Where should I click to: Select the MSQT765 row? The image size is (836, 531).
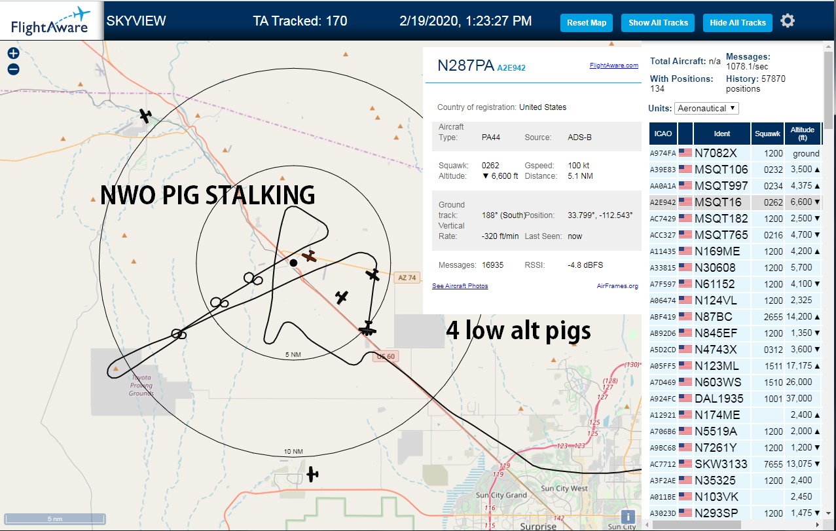coord(735,235)
